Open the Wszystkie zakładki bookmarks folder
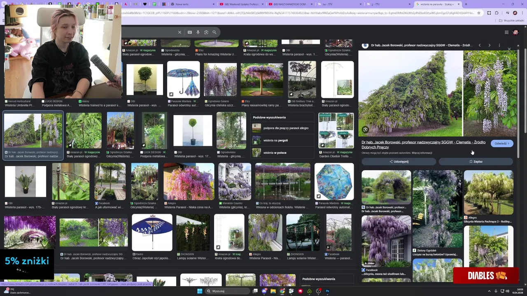527x296 pixels. (x=512, y=21)
